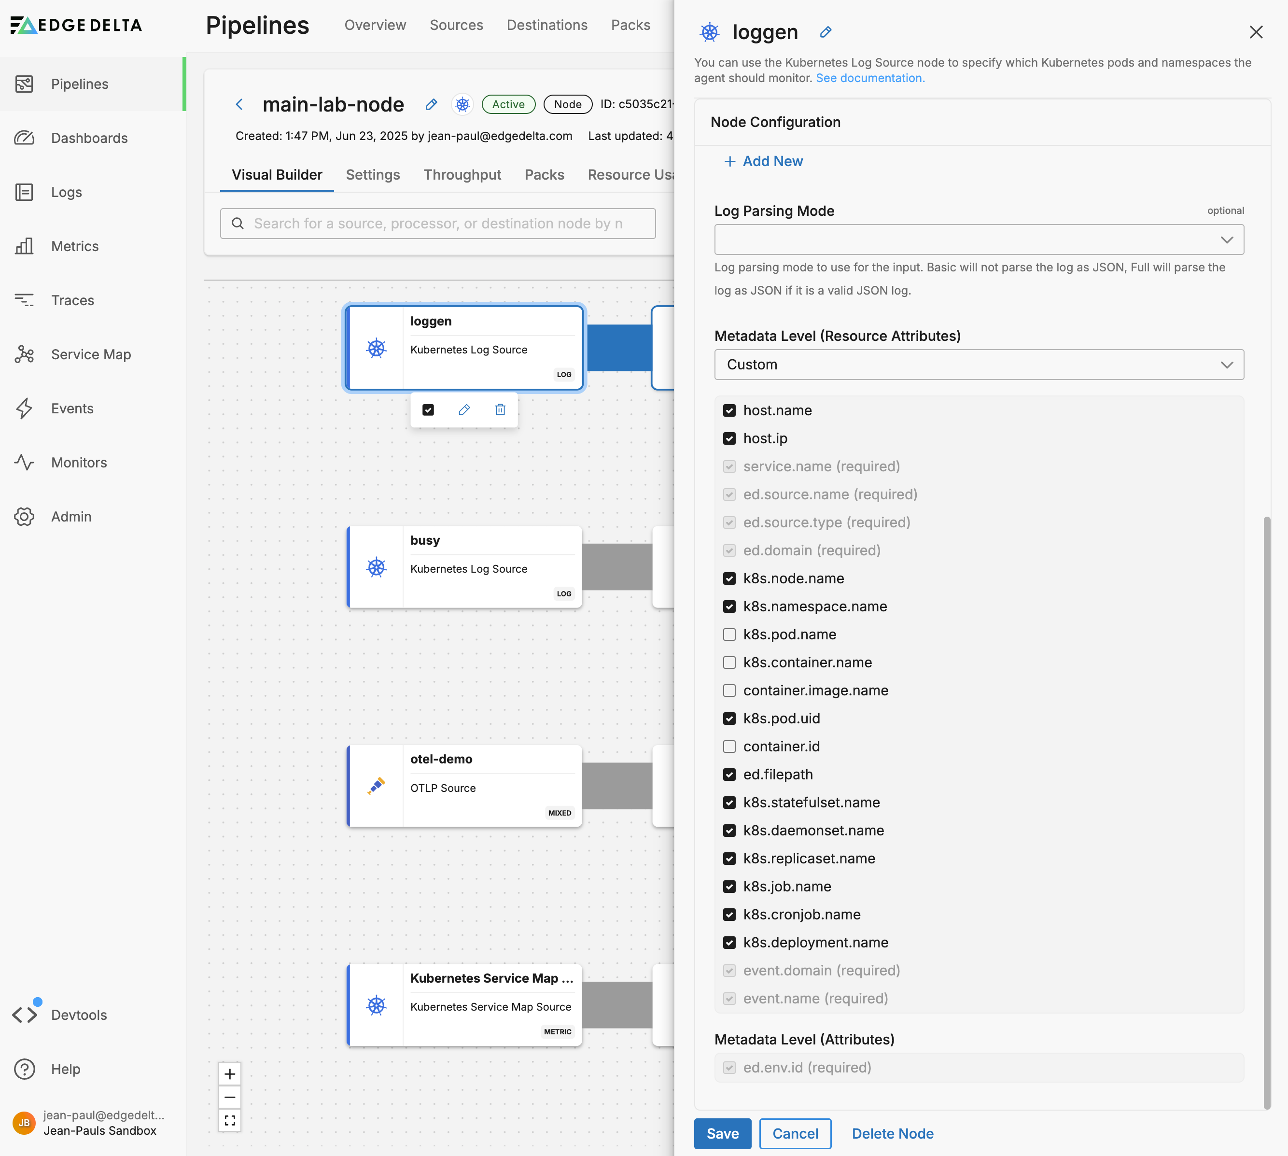The image size is (1288, 1156).
Task: Switch to the Settings tab
Action: click(x=373, y=175)
